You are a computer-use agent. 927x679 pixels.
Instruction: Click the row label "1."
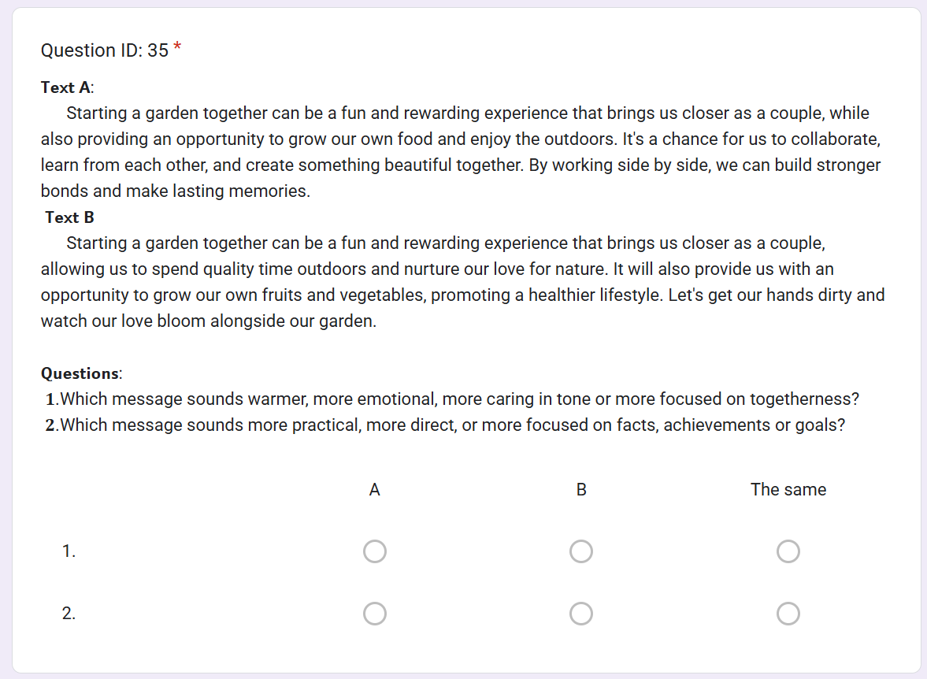69,551
